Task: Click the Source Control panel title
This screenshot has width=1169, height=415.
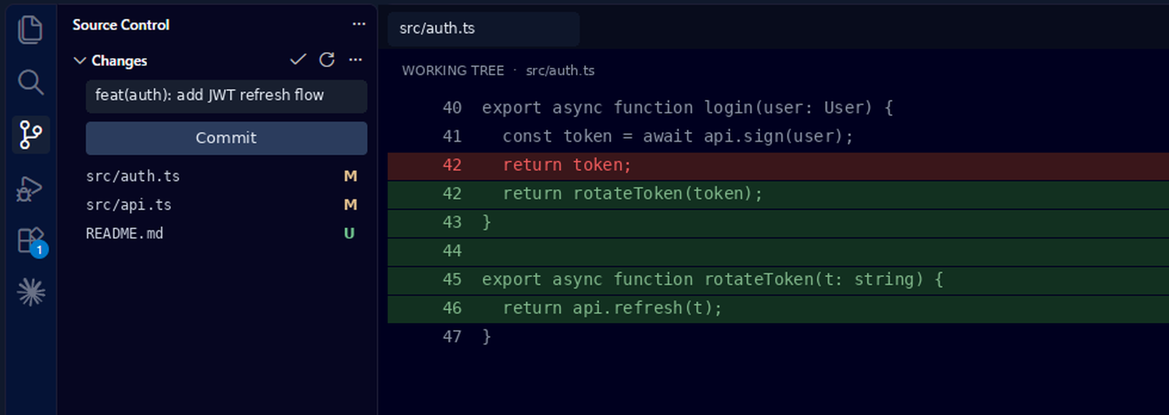Action: click(x=121, y=25)
